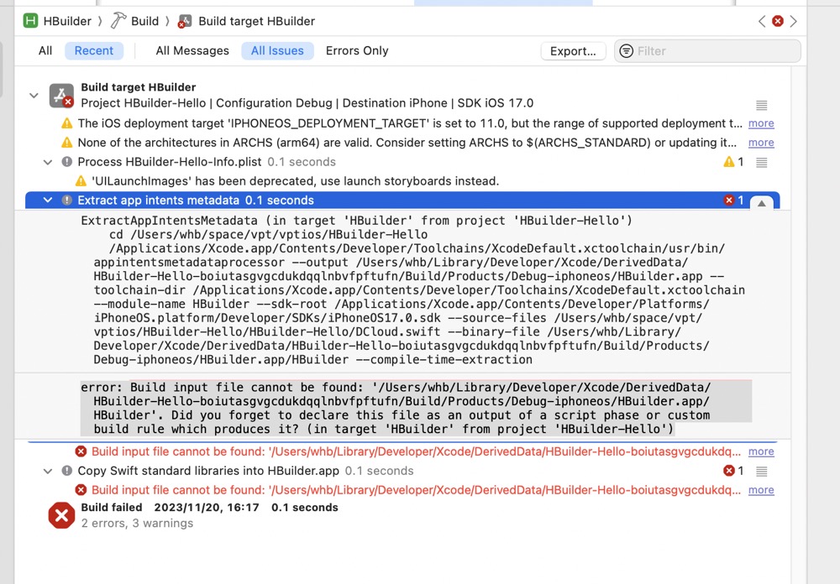Screen dimensions: 840x584
Task: Switch to Errors Only view
Action: tap(357, 51)
